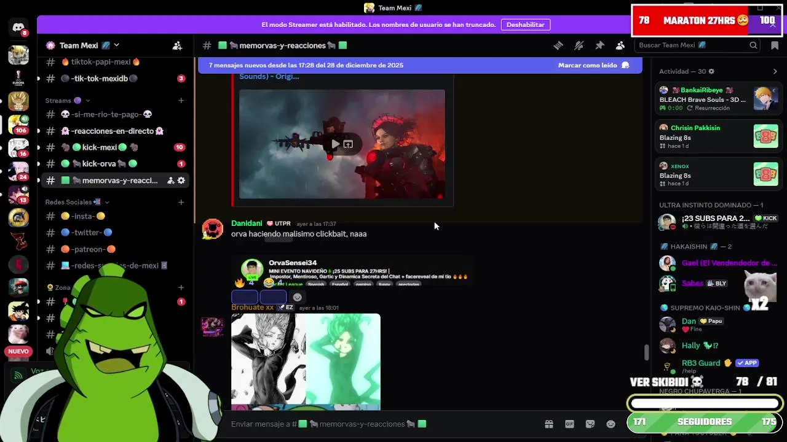The height and width of the screenshot is (442, 787).
Task: Focus Enviar mensaje input field
Action: pyautogui.click(x=384, y=424)
